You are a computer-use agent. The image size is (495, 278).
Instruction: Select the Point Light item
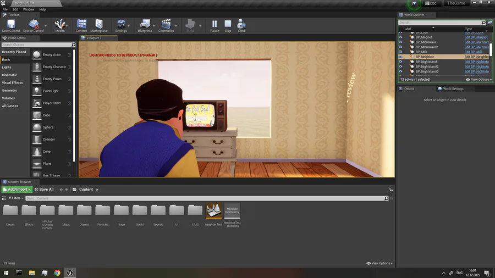coord(52,91)
